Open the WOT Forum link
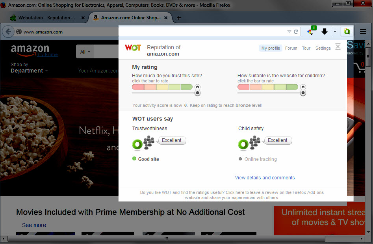The image size is (373, 244). click(x=291, y=48)
